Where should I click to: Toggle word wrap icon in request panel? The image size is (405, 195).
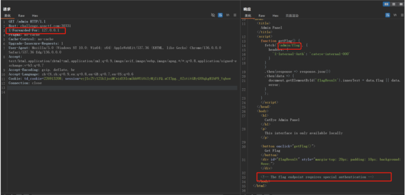(x=220, y=15)
